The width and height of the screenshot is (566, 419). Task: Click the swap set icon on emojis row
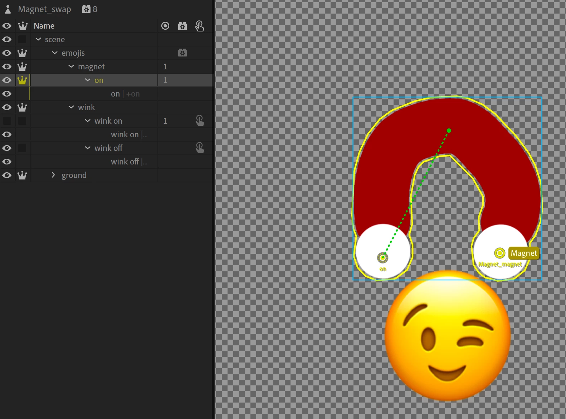[182, 53]
